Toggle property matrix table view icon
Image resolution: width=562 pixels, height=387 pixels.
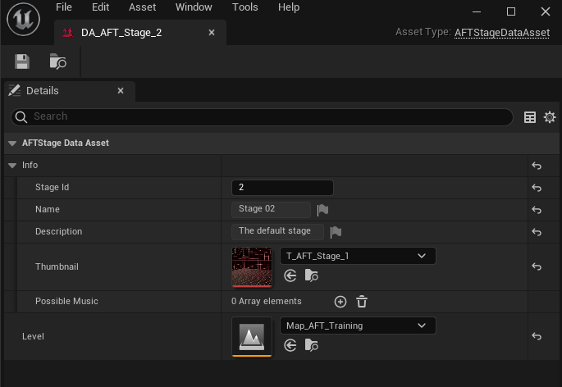coord(530,117)
